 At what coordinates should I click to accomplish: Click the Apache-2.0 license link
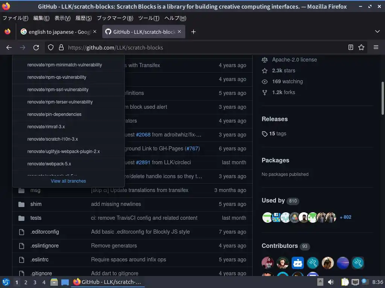click(294, 60)
